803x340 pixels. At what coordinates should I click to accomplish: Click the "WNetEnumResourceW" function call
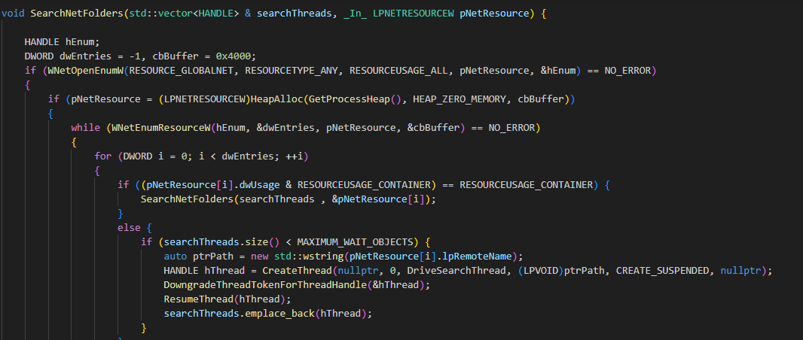pyautogui.click(x=160, y=128)
